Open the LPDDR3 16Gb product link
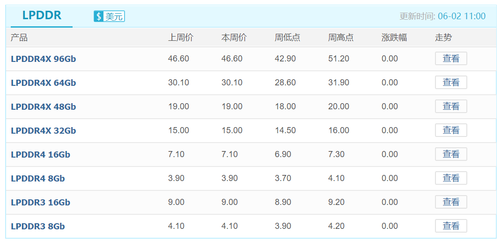Image resolution: width=501 pixels, height=242 pixels. pos(40,203)
